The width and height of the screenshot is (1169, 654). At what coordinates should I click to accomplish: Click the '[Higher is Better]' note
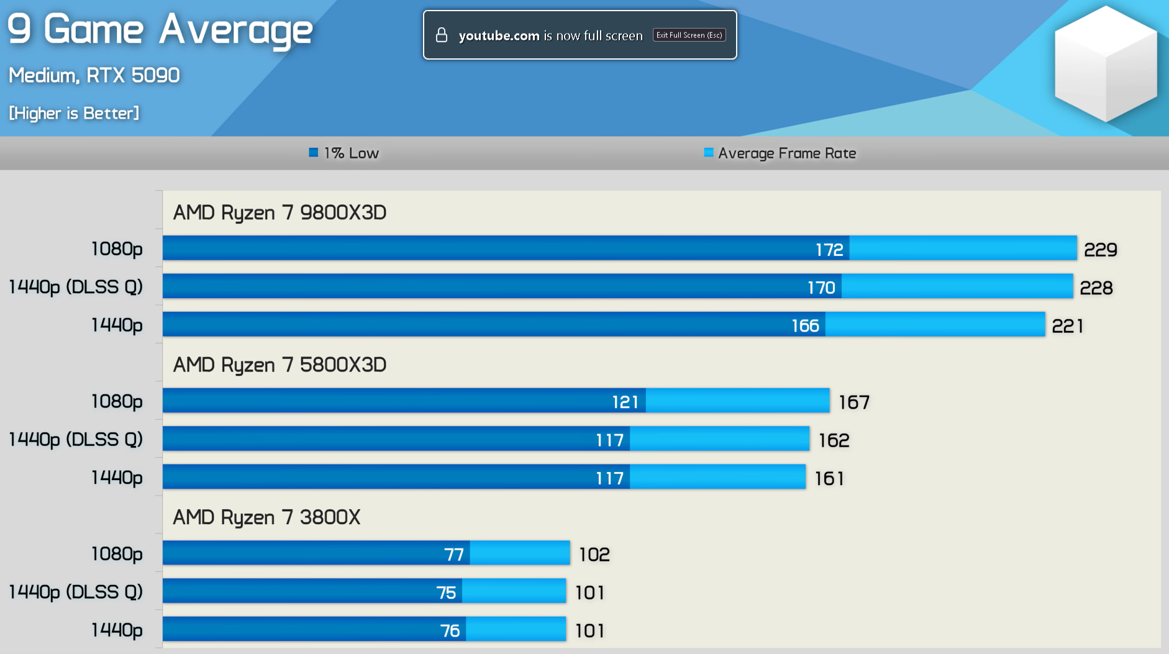tap(74, 113)
